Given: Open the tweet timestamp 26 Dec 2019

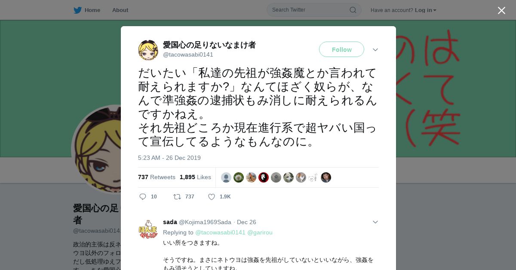Looking at the screenshot, I should pos(169,158).
